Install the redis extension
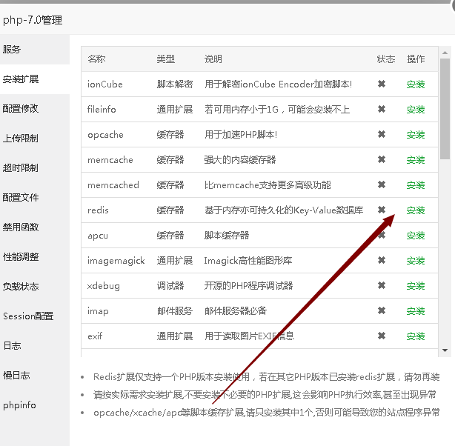Image resolution: width=455 pixels, height=446 pixels. [x=416, y=210]
